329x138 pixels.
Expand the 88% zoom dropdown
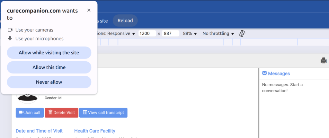190,34
